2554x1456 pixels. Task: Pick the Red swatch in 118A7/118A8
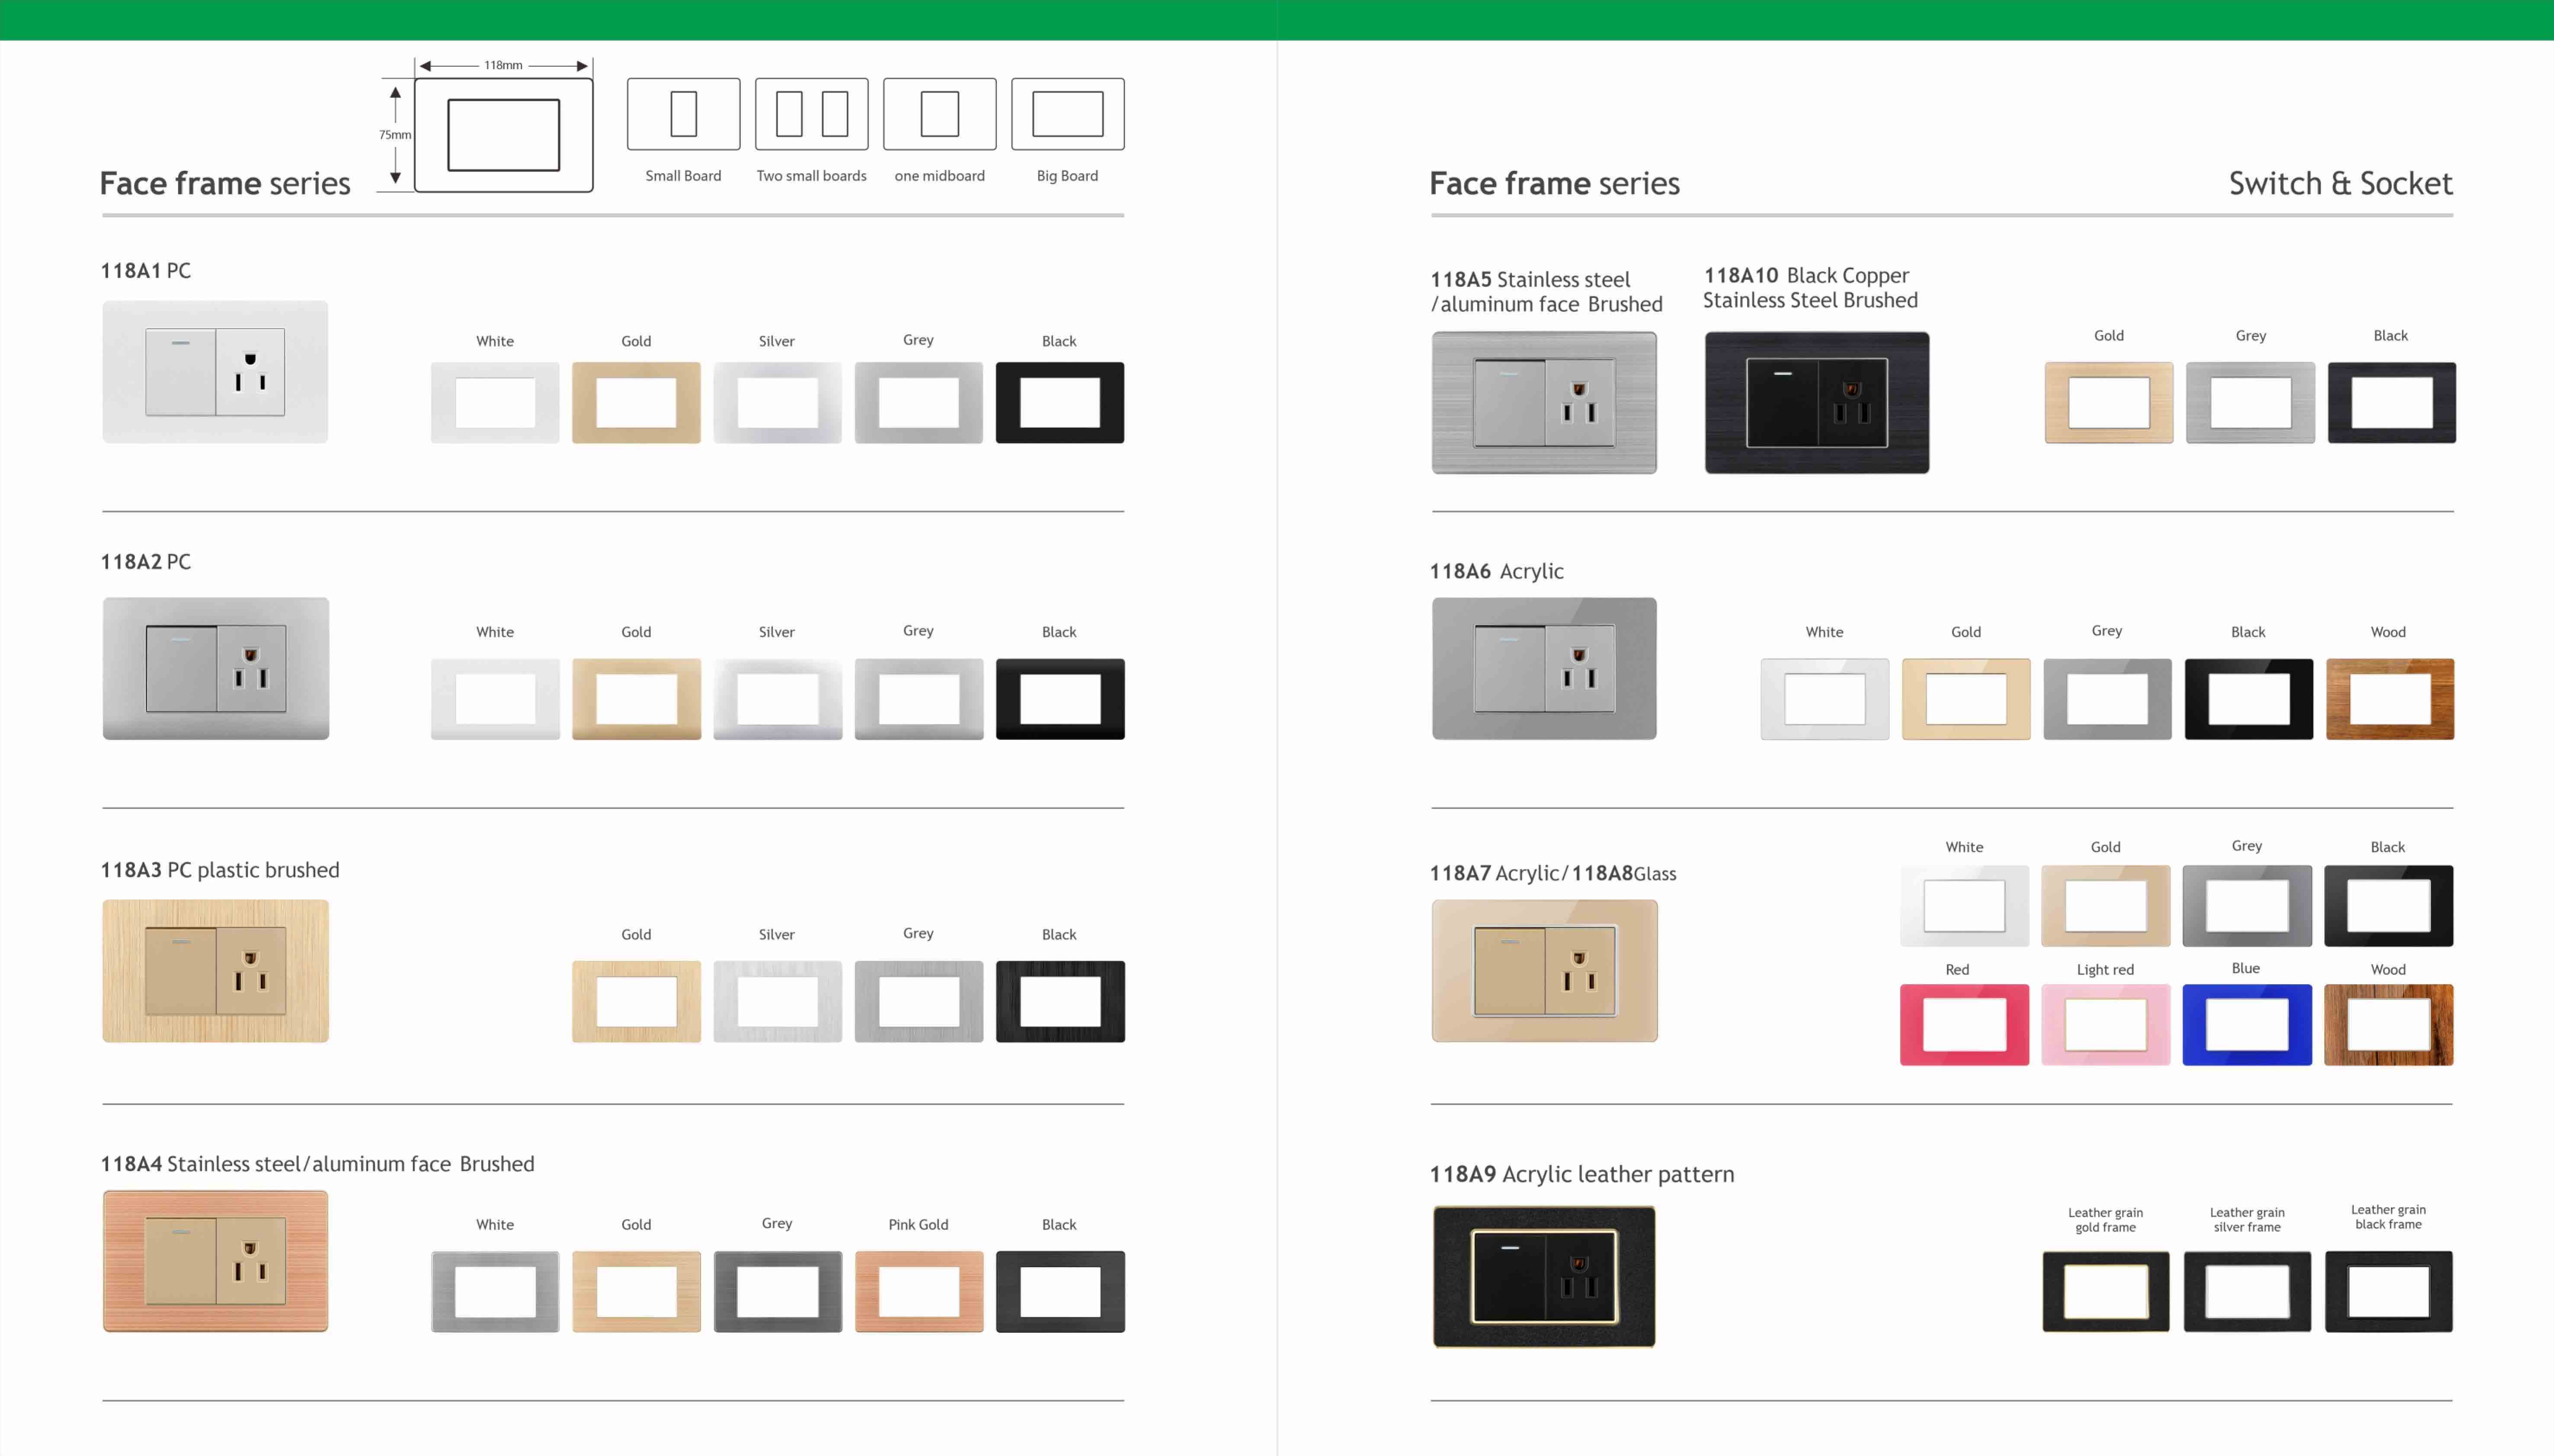tap(1964, 1024)
